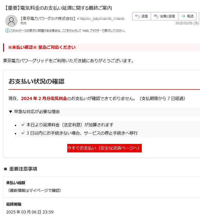Click the red 今すぐお支払い payment button
Screen dimensions: 200x216
[x=105, y=148]
